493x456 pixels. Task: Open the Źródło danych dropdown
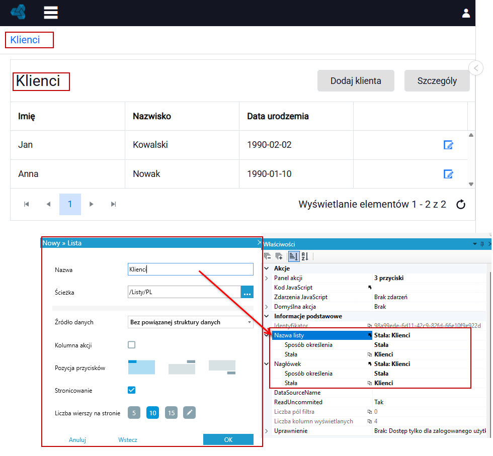click(x=191, y=322)
